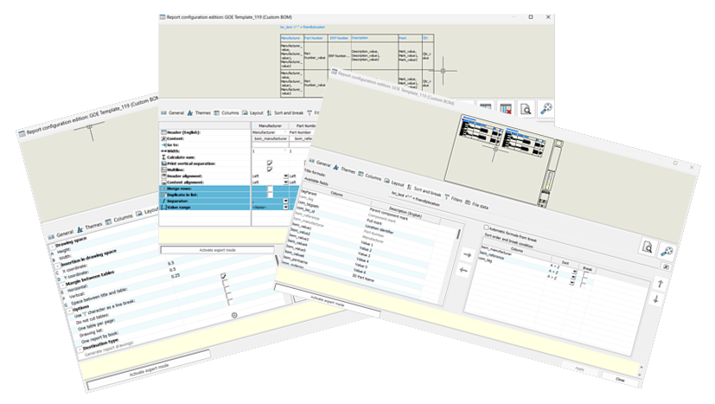Click the Manufacturer header value field
The width and height of the screenshot is (715, 404).
269,132
